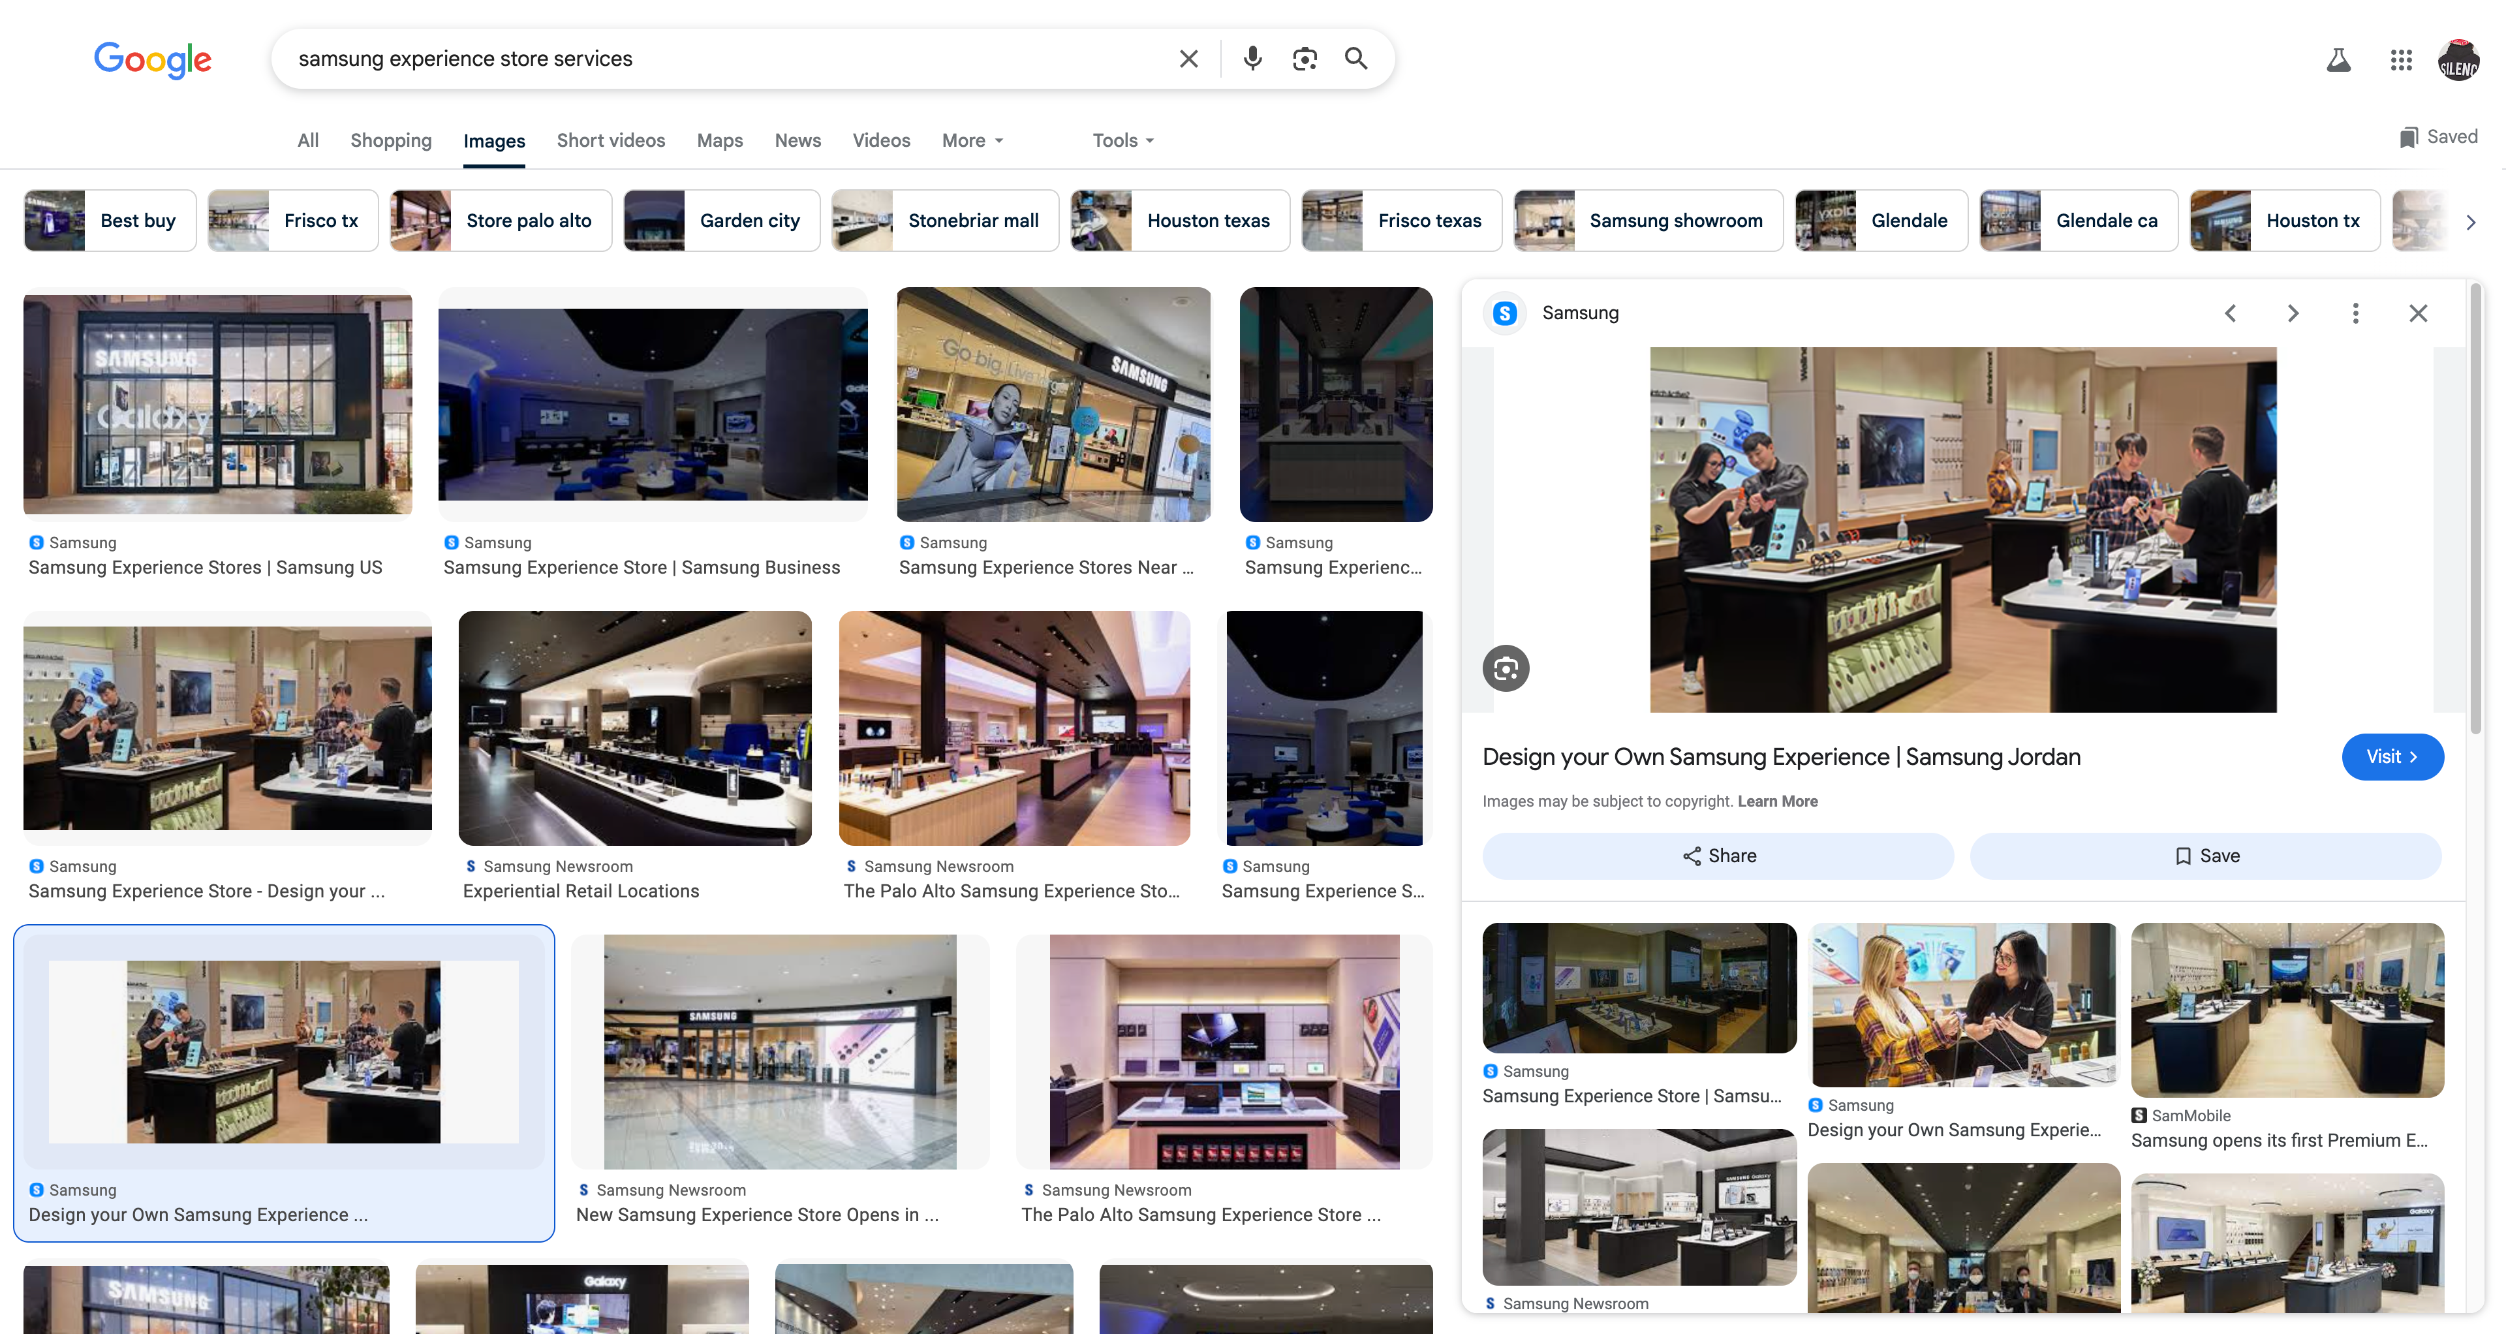The height and width of the screenshot is (1334, 2506).
Task: Filter by Glendale ca chip
Action: [x=2079, y=221]
